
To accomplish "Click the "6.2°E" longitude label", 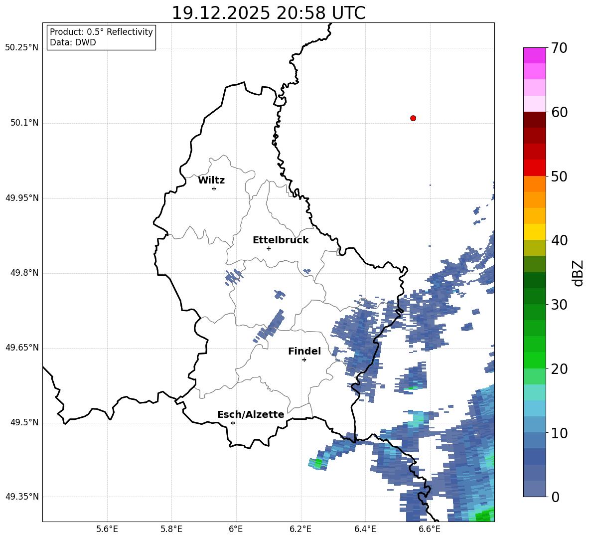I will 300,529.
